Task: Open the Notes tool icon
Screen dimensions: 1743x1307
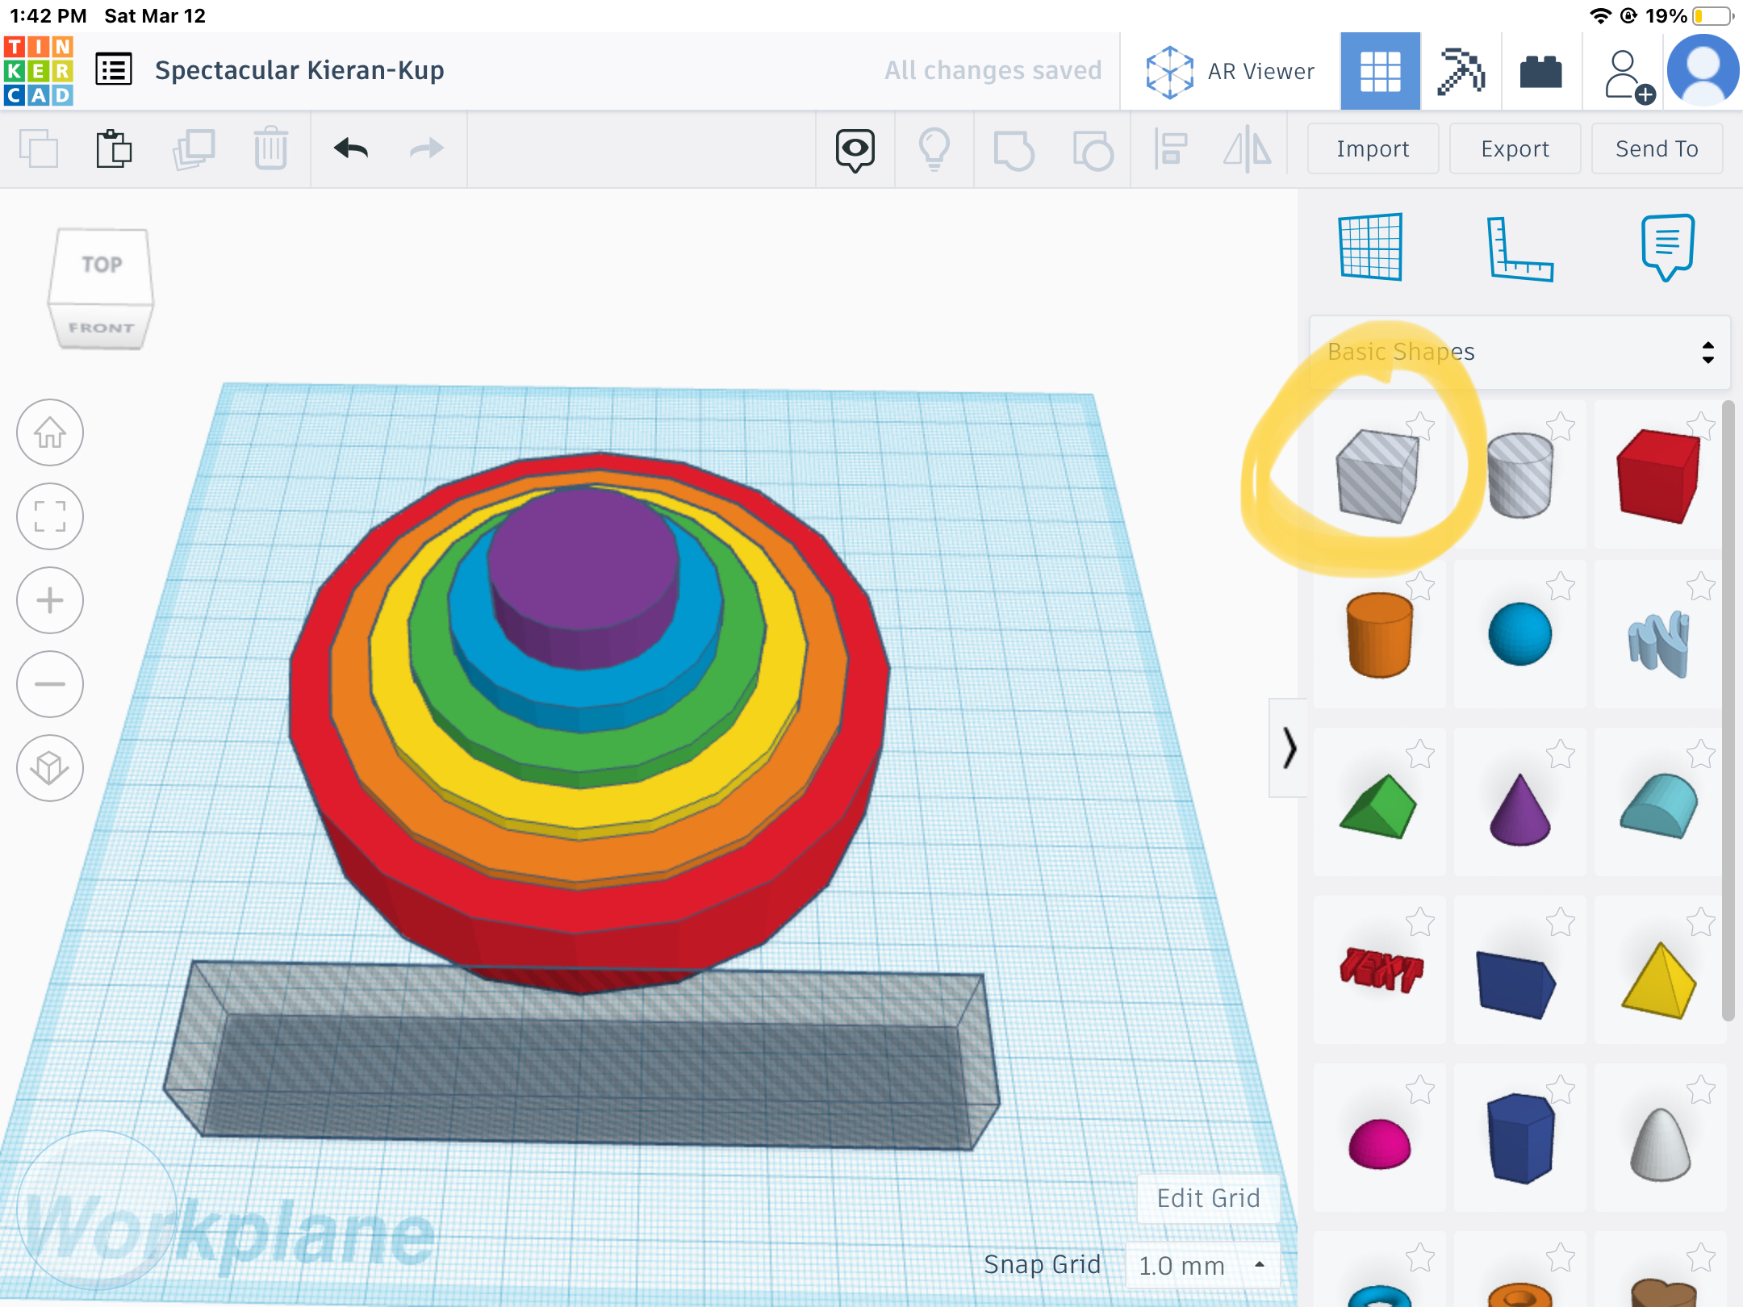Action: click(1666, 247)
